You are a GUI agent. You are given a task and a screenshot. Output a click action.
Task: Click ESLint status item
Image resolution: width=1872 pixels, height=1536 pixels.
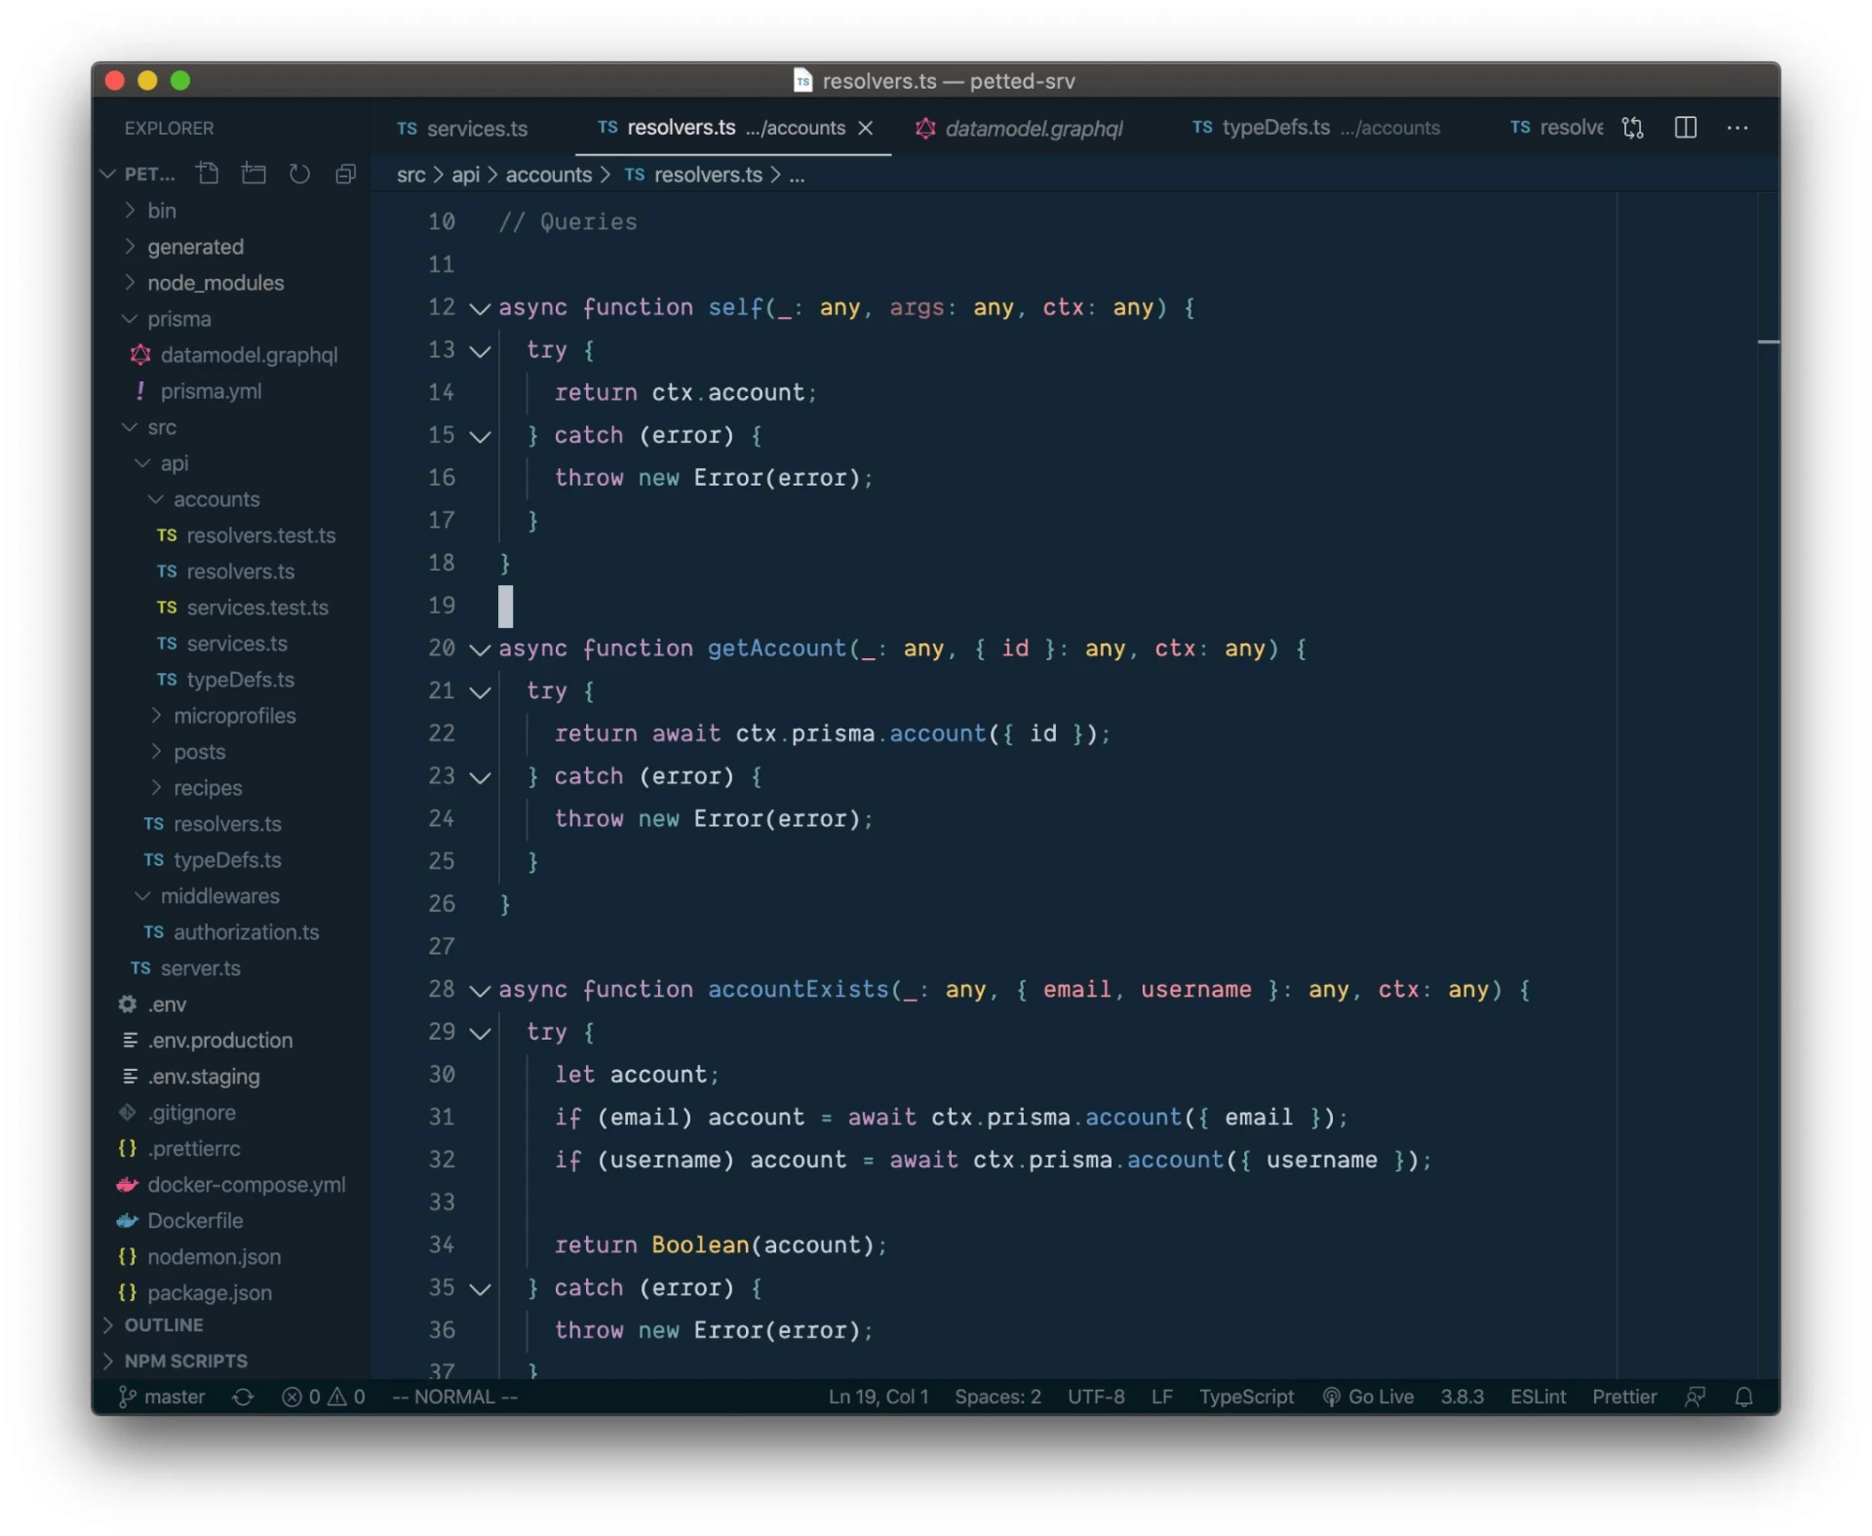(x=1538, y=1397)
